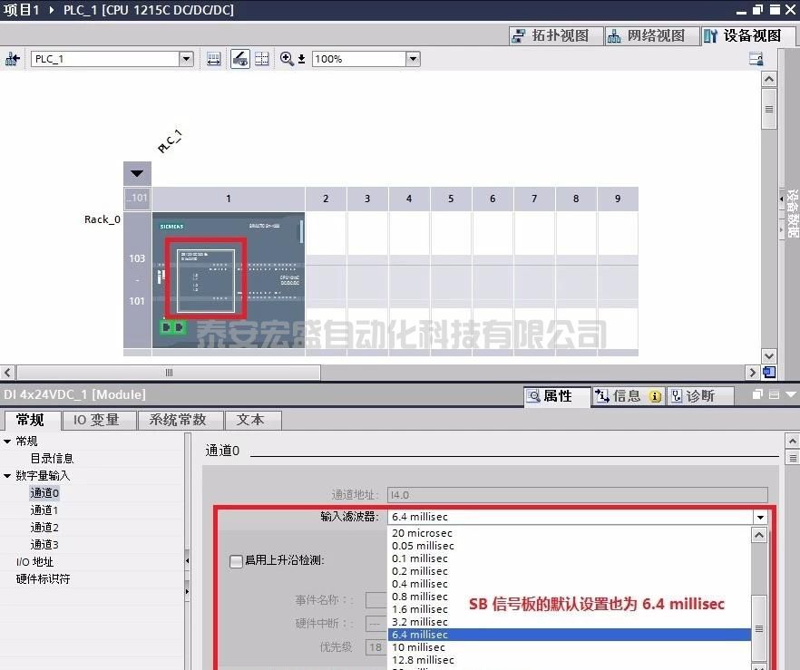Click the go-to-network-view icon beside PLC_1 selector
The height and width of the screenshot is (670, 800).
point(13,59)
